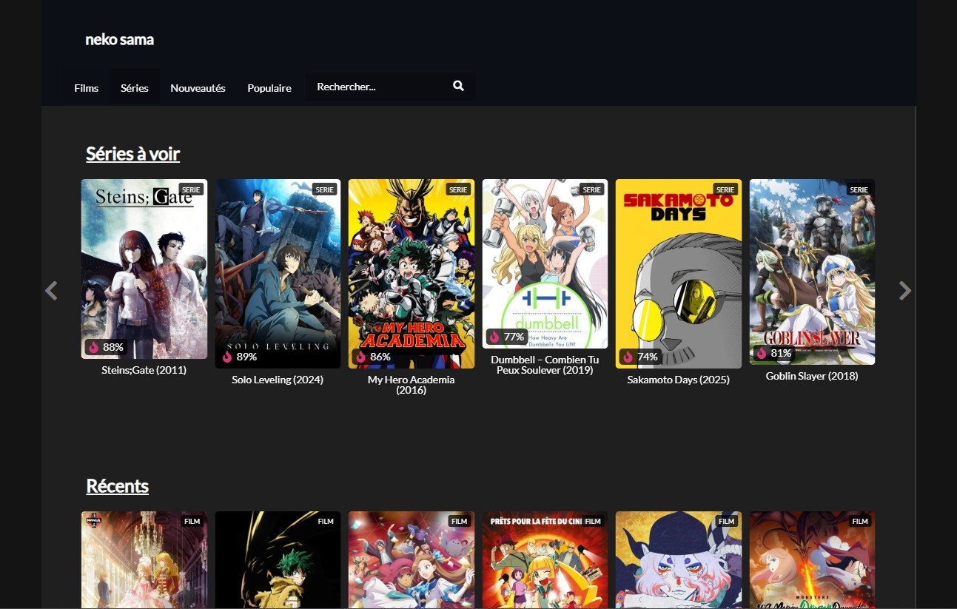Image resolution: width=957 pixels, height=609 pixels.
Task: Go to the Nouveautés section
Action: point(198,88)
